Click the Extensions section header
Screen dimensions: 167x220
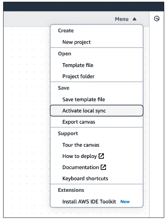click(x=71, y=190)
